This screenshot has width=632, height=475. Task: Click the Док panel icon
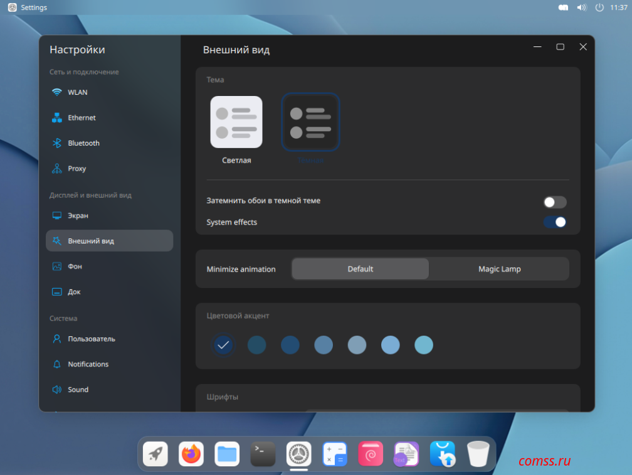click(57, 292)
